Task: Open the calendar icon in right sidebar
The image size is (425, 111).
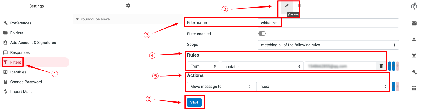Action: [414, 56]
